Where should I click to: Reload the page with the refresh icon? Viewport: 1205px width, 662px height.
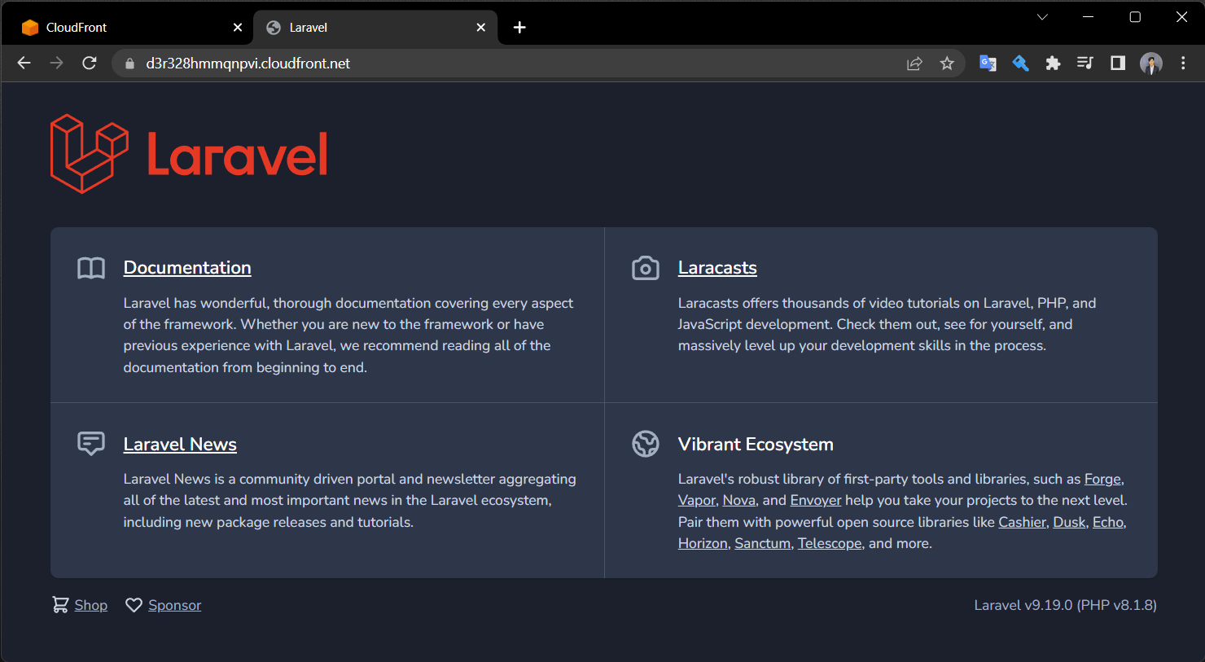point(90,64)
